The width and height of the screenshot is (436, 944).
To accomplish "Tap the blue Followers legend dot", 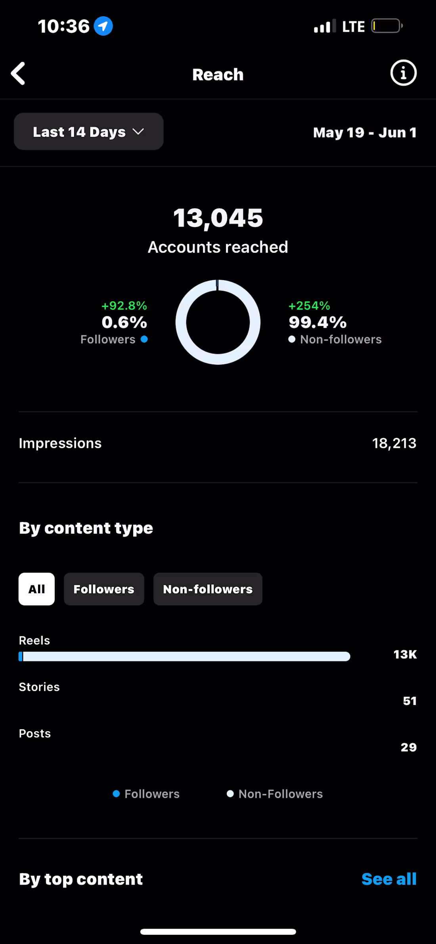I will pyautogui.click(x=144, y=339).
